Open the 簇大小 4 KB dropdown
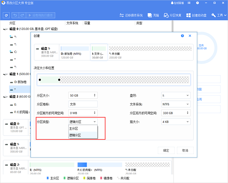The width and height of the screenshot is (228, 183). (x=175, y=122)
